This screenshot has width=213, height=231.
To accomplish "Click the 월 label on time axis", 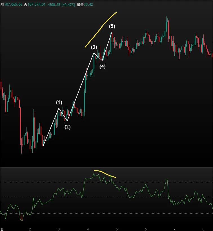I will pyautogui.click(x=2, y=229).
